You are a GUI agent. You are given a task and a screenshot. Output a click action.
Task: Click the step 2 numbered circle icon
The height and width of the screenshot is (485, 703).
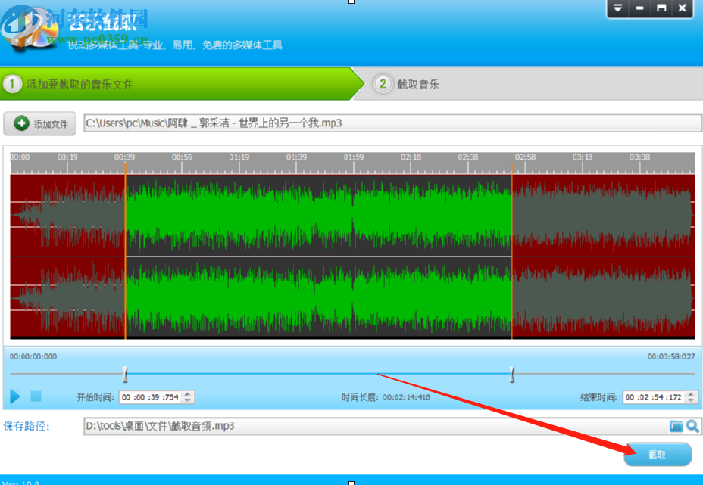(383, 84)
